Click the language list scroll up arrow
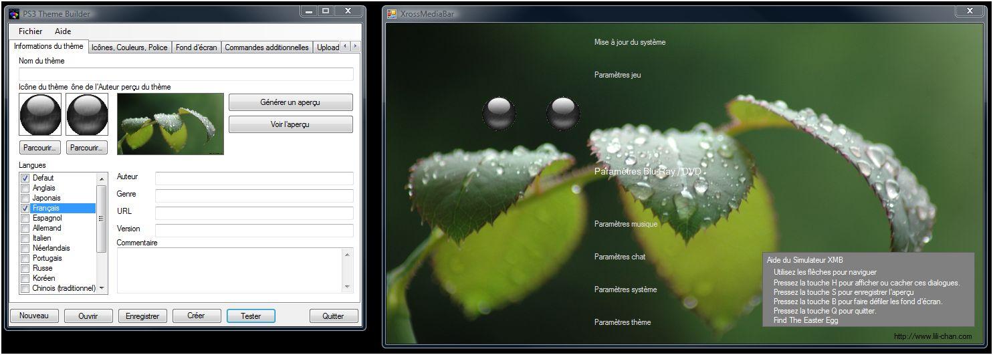 click(x=102, y=179)
